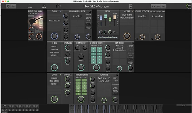
Task: Click the waveform display in the Mixer
Action: point(108,37)
